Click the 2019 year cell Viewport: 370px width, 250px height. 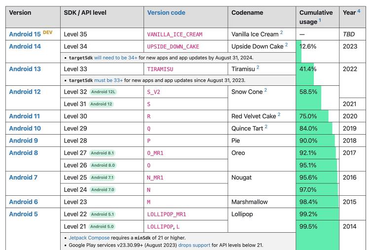(x=353, y=129)
